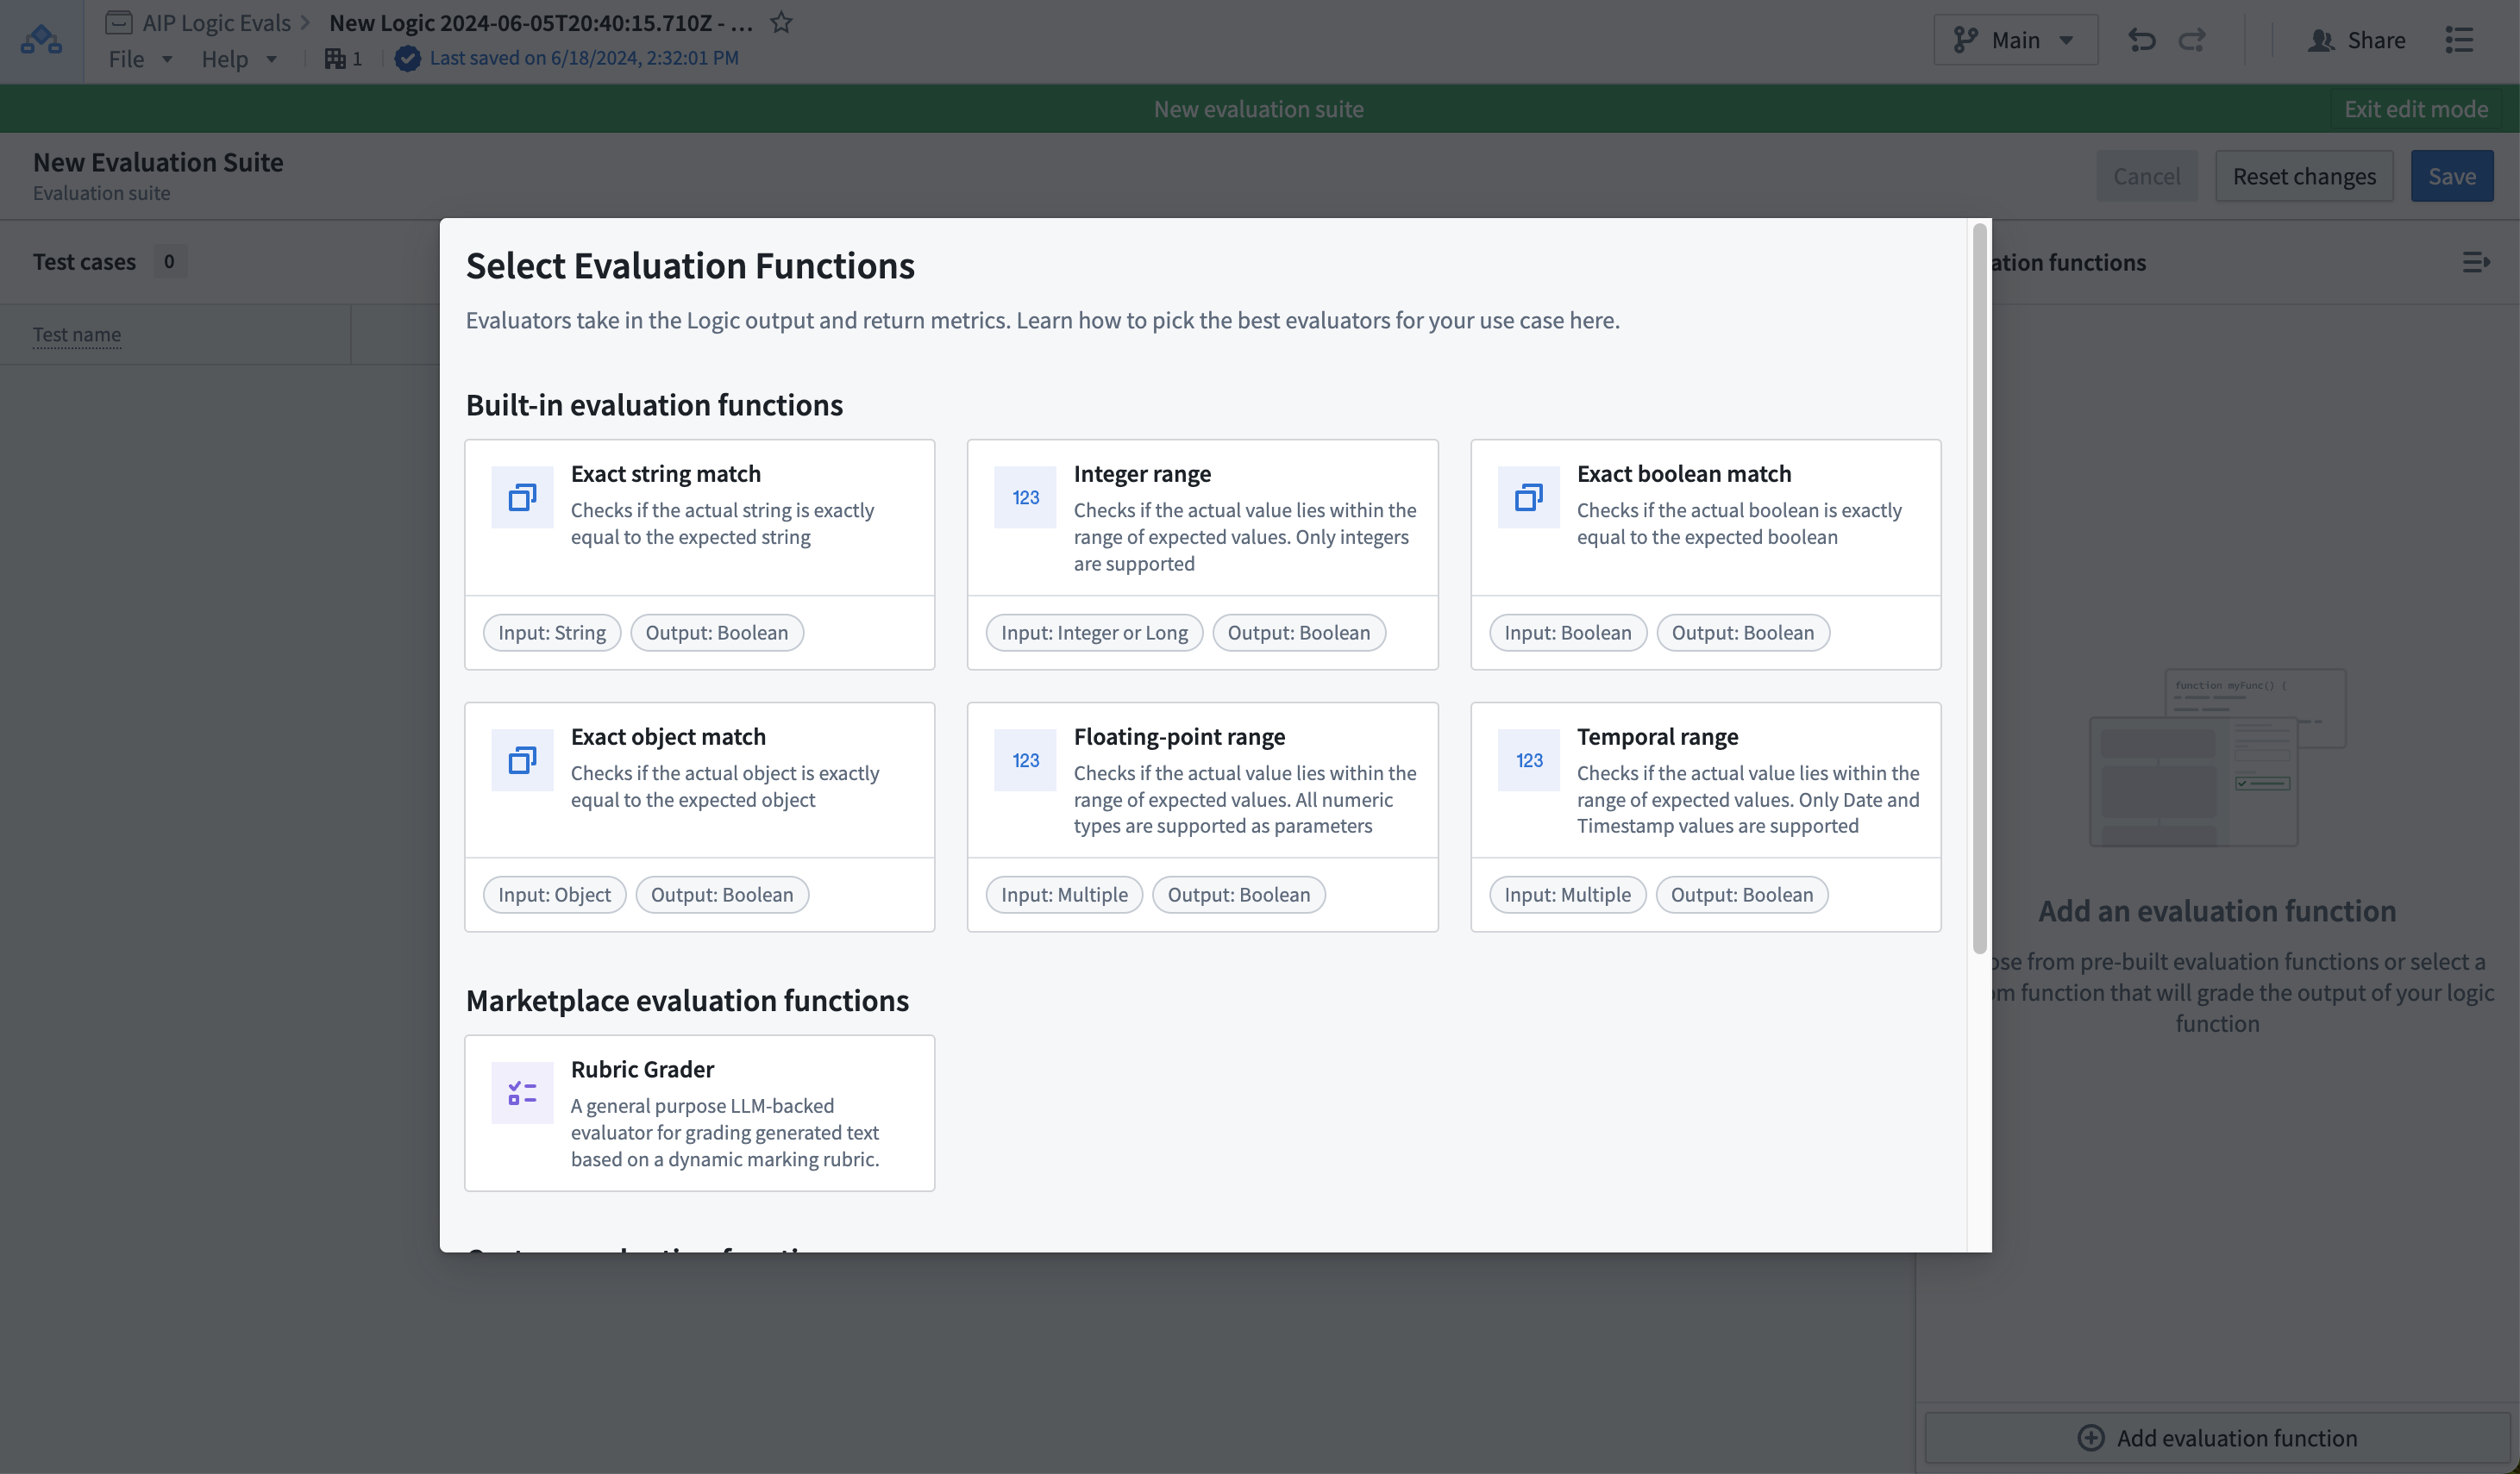Click the Exact string match icon
The height and width of the screenshot is (1474, 2520).
tap(519, 497)
